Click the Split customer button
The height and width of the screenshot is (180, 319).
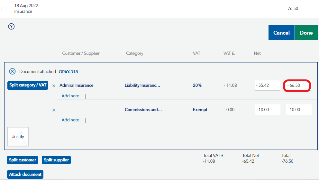point(23,160)
